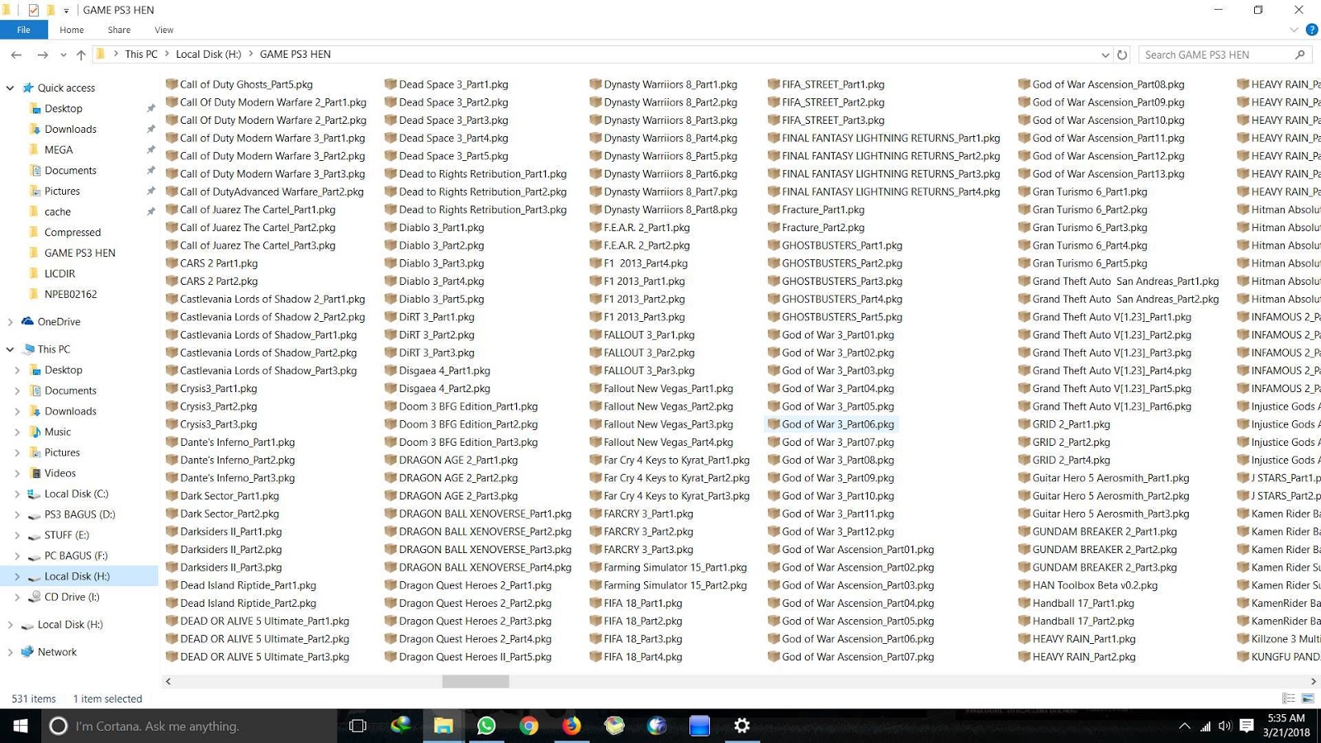This screenshot has width=1321, height=743.
Task: Select STUFF (E:) drive in the tree
Action: pyautogui.click(x=66, y=535)
